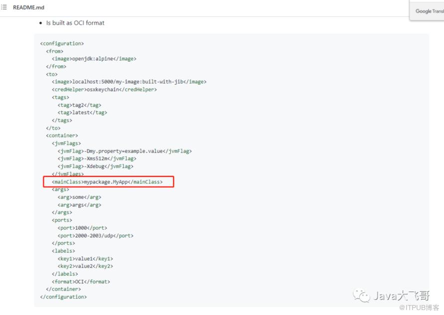Click the WeChat logo in the watermark
Screen dimensions: 444x315
pyautogui.click(x=362, y=296)
